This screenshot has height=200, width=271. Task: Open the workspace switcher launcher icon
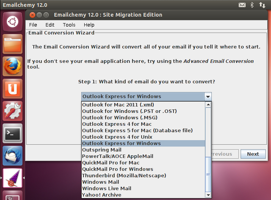[x=13, y=196]
